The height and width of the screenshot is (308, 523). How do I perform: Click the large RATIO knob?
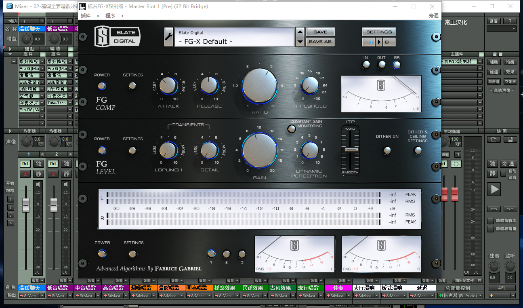pos(260,86)
